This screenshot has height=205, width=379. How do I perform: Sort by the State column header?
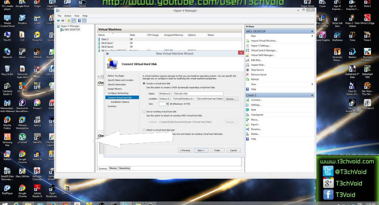[x=132, y=35]
